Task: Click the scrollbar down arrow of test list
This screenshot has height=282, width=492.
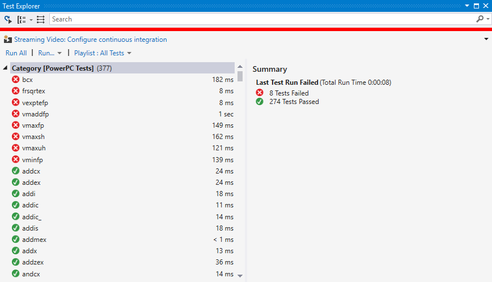Action: 240,276
